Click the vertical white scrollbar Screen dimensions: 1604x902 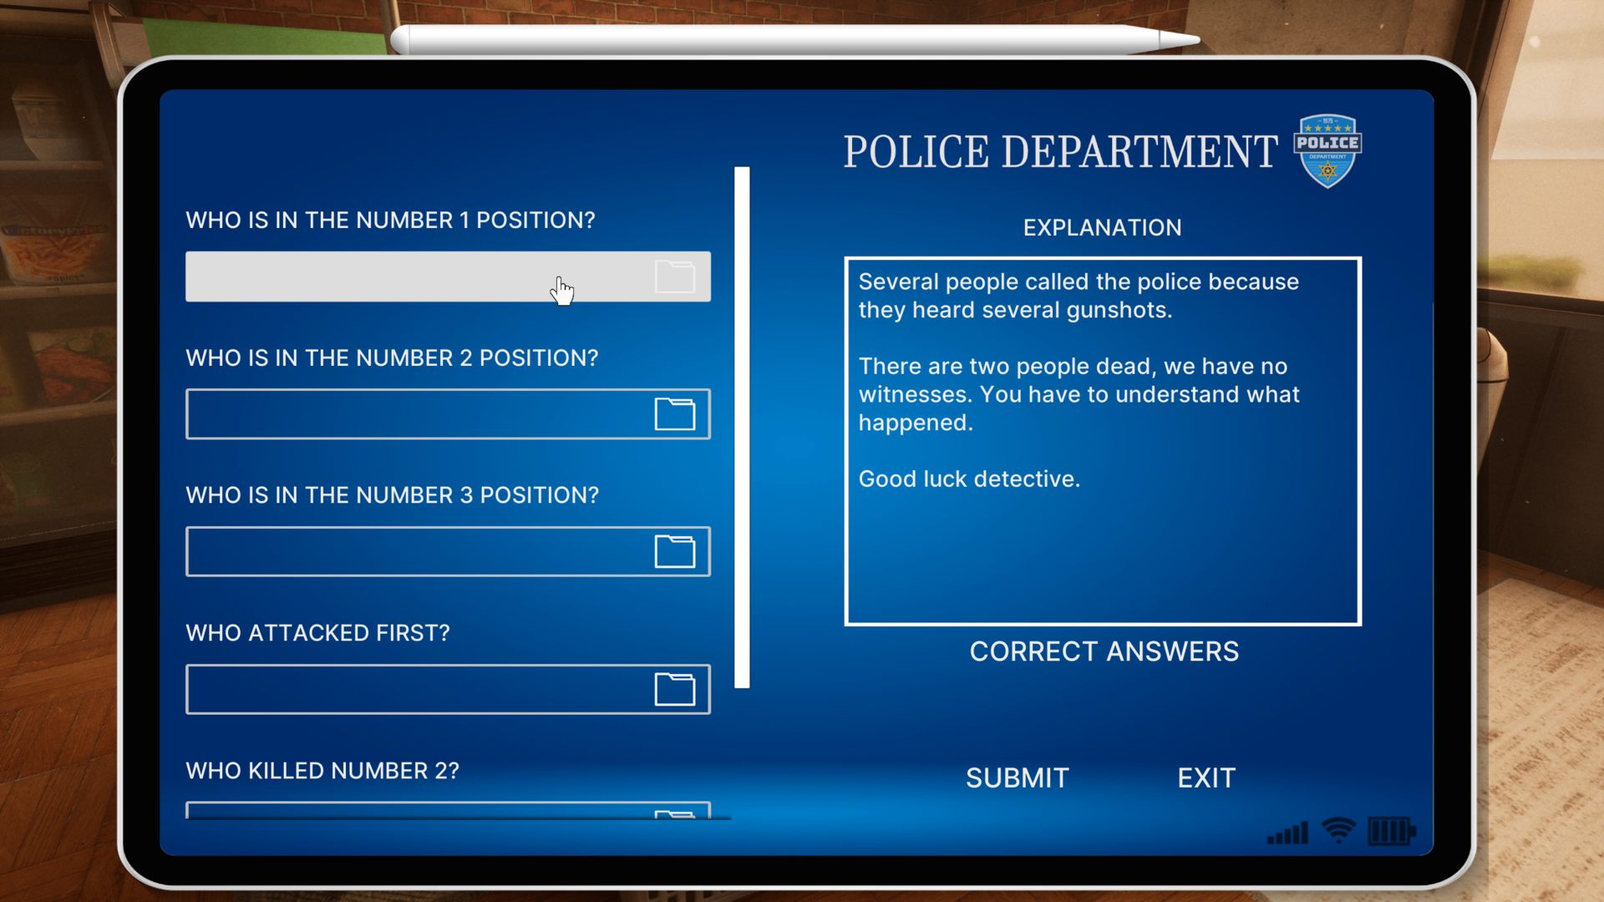click(742, 426)
